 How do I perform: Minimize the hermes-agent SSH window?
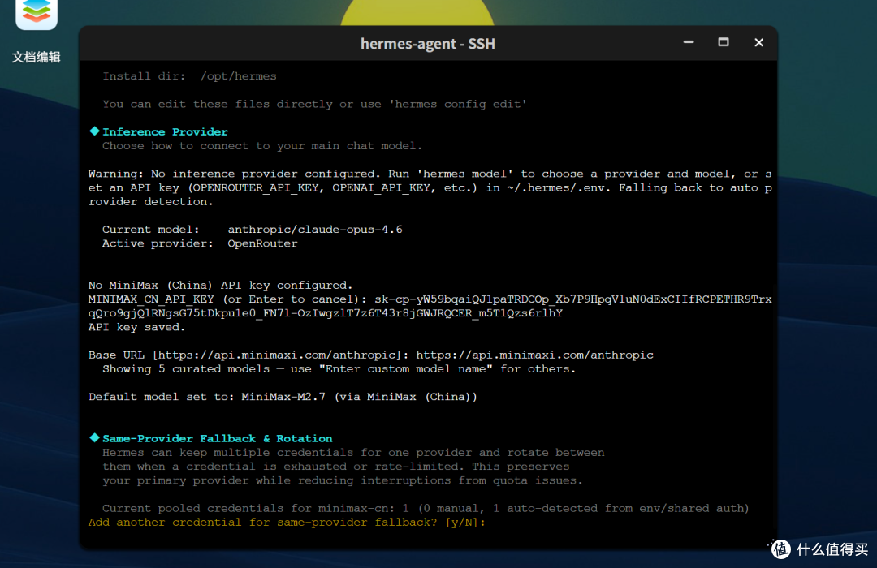pyautogui.click(x=689, y=42)
